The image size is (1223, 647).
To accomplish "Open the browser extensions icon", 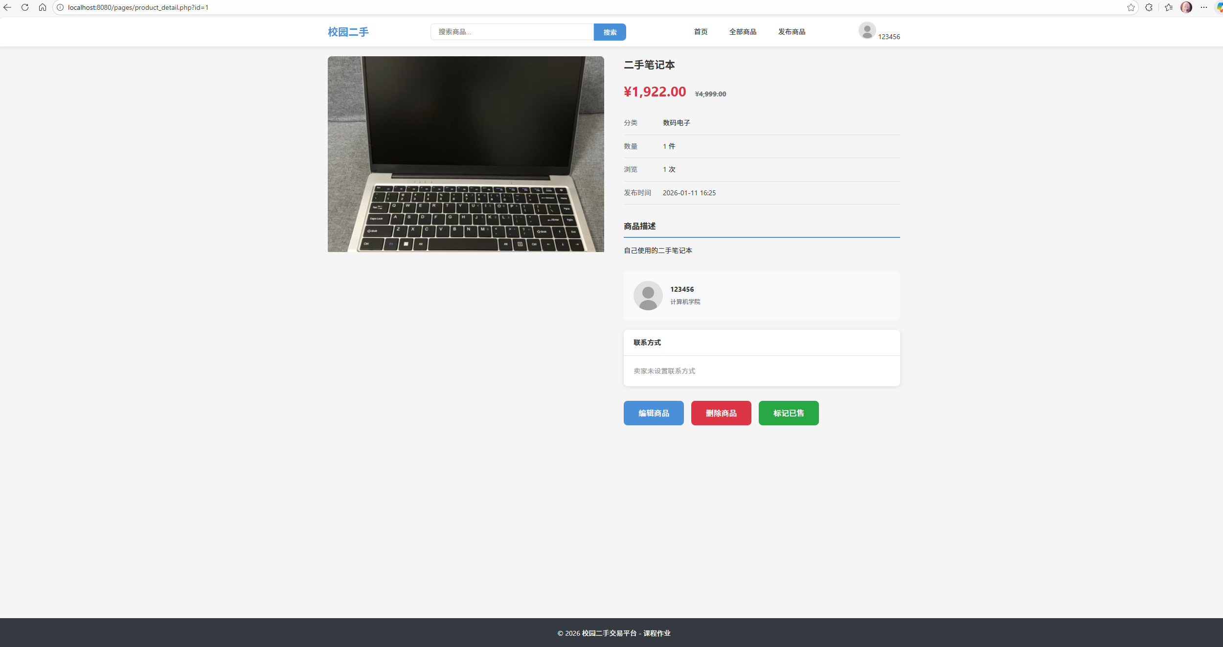I will coord(1149,7).
